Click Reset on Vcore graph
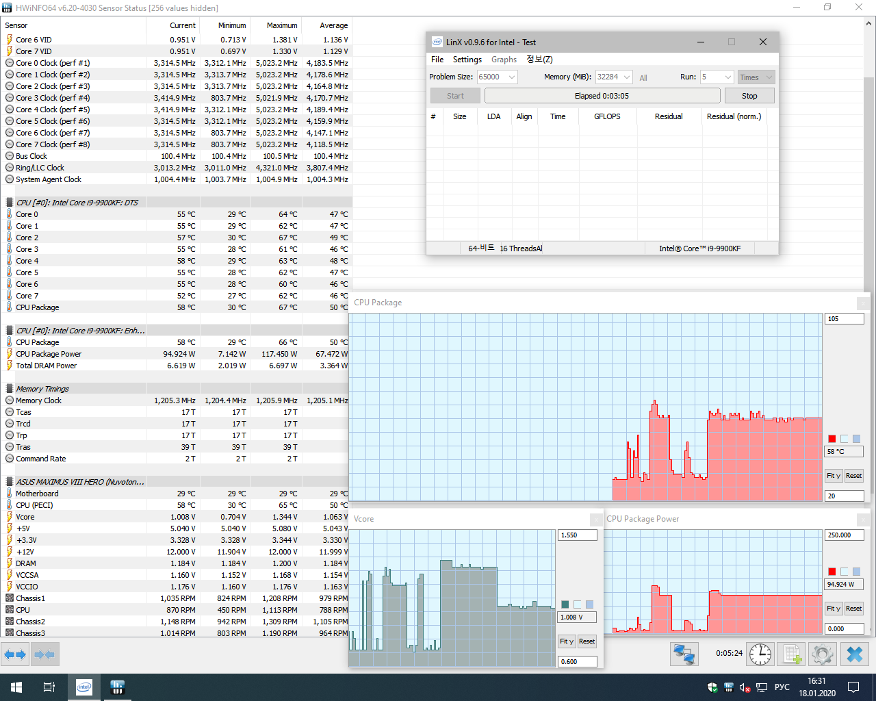Viewport: 876px width, 701px height. tap(587, 641)
